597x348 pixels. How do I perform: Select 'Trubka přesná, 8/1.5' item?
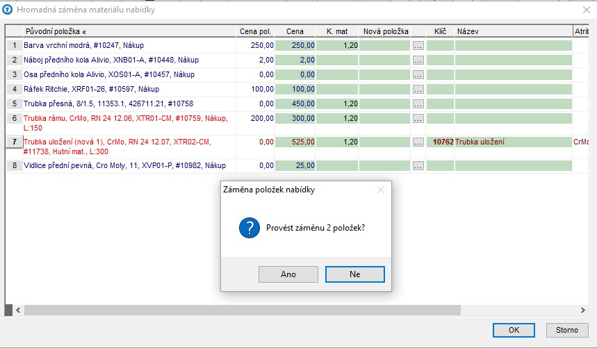[x=108, y=103]
